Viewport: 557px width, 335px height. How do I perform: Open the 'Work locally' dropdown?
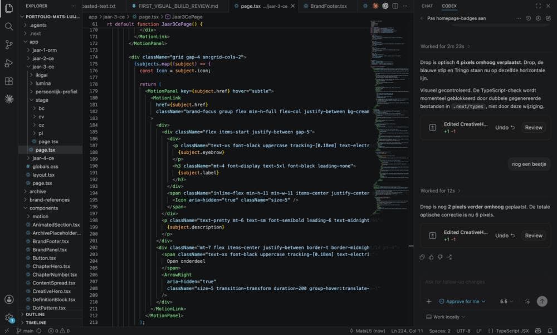click(x=446, y=317)
